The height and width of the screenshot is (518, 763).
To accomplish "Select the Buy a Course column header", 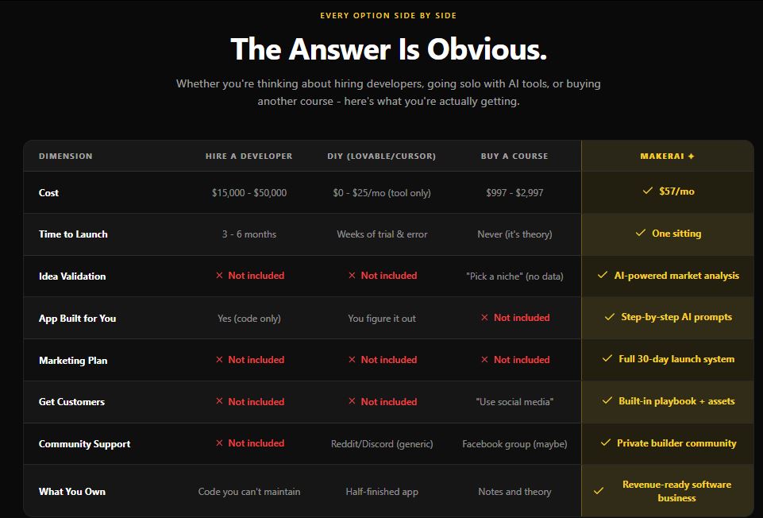I will 514,157.
